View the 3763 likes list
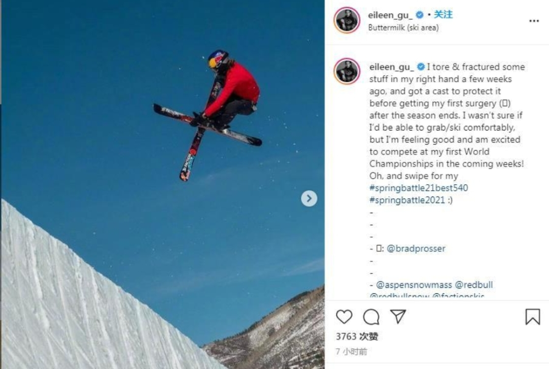This screenshot has width=549, height=369. tap(357, 337)
